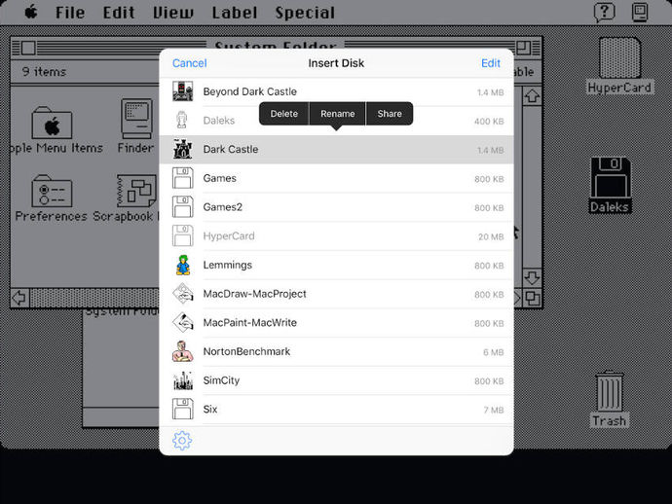672x504 pixels.
Task: Open the View menu
Action: point(173,13)
